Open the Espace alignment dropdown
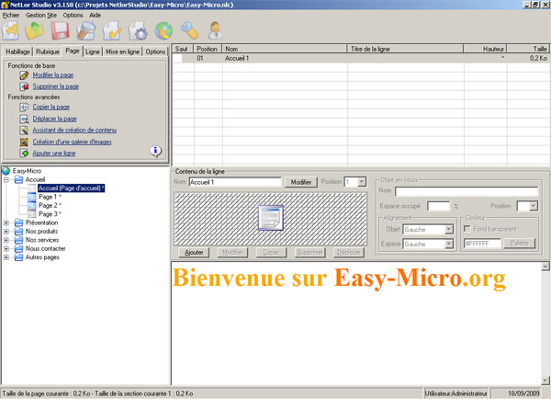This screenshot has height=399, width=551. (x=449, y=245)
